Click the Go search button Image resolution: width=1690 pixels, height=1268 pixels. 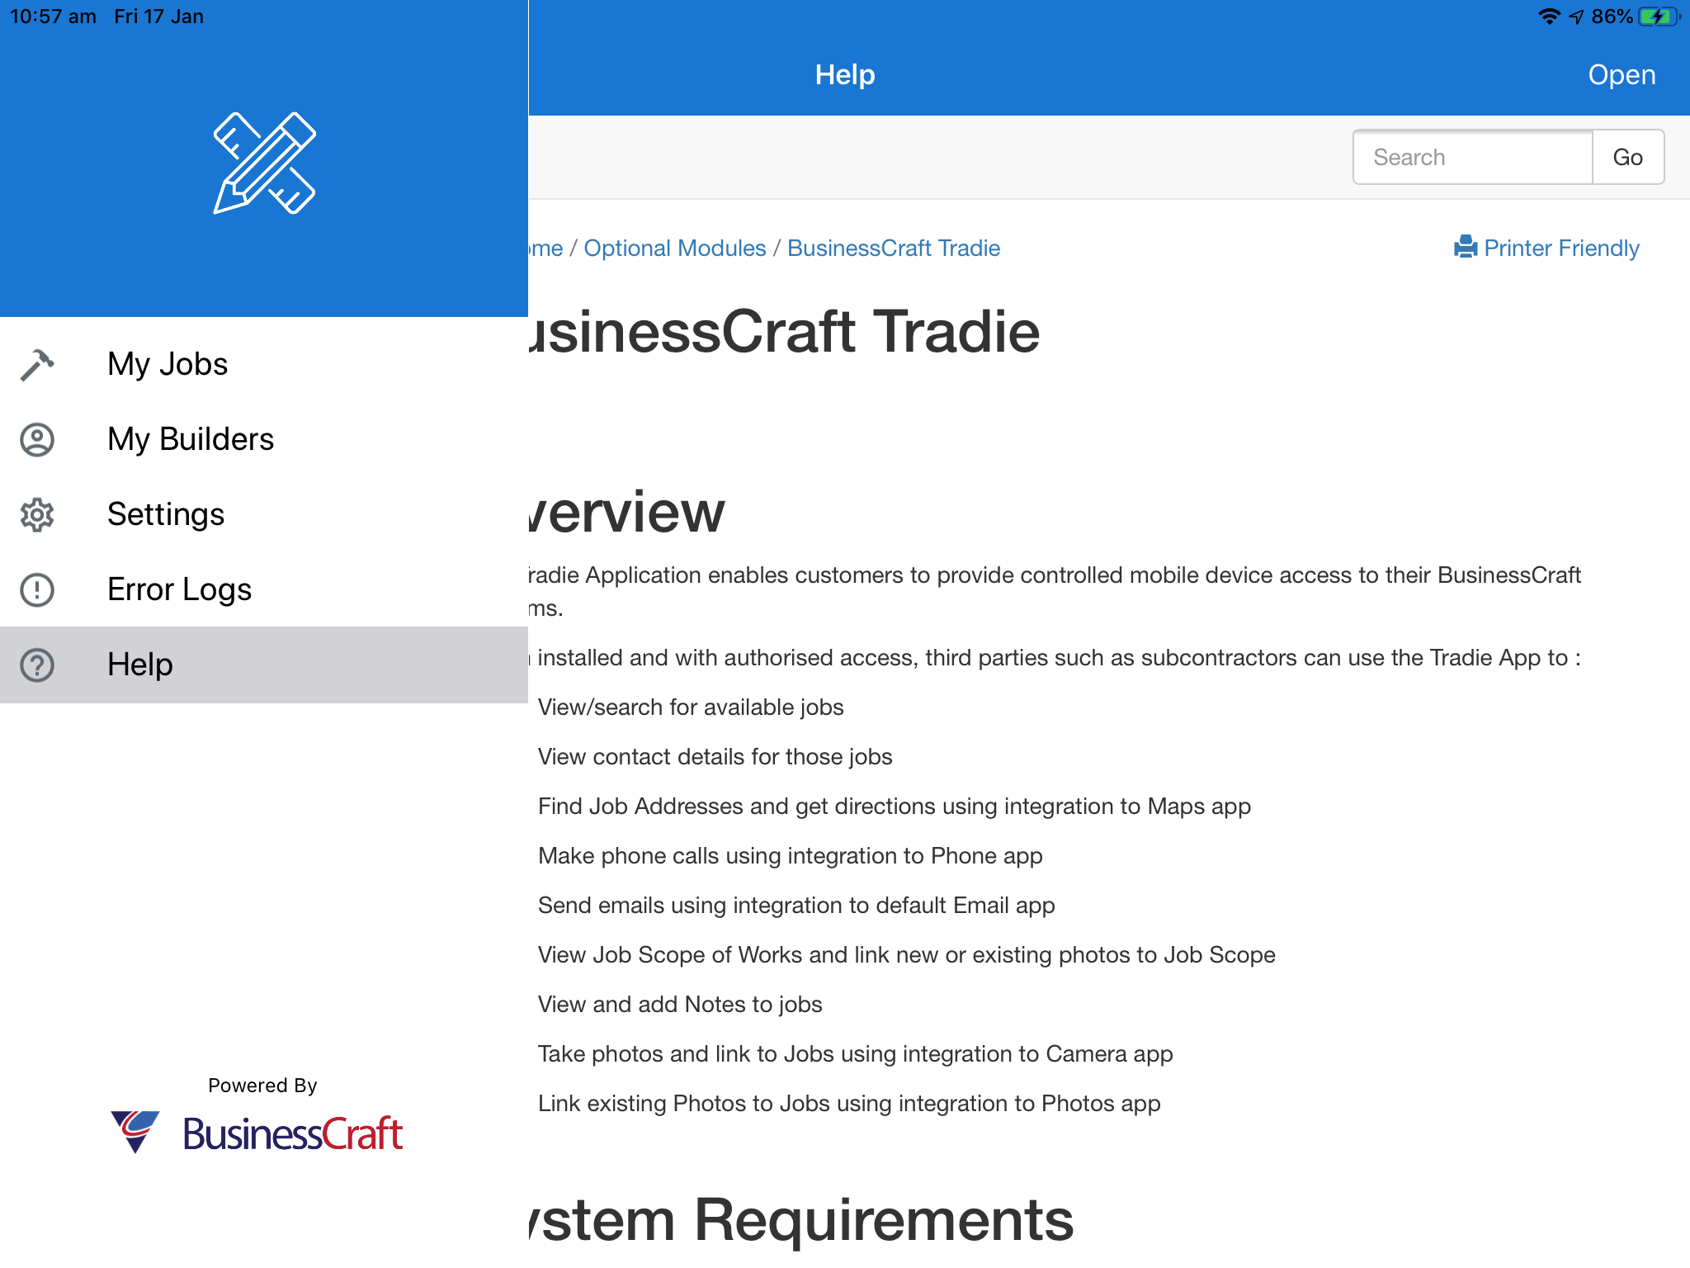[1627, 157]
